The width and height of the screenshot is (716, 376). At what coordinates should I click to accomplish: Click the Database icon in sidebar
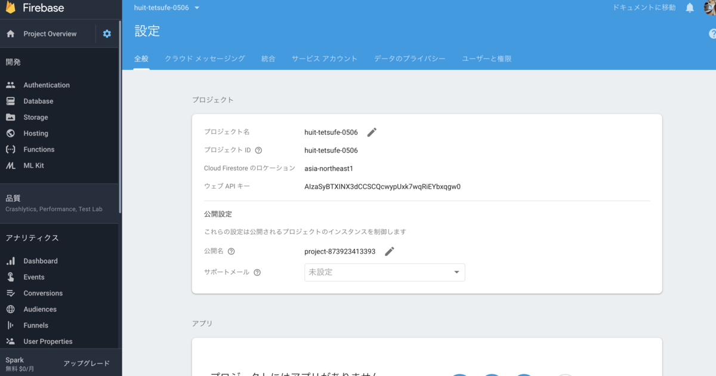point(10,101)
